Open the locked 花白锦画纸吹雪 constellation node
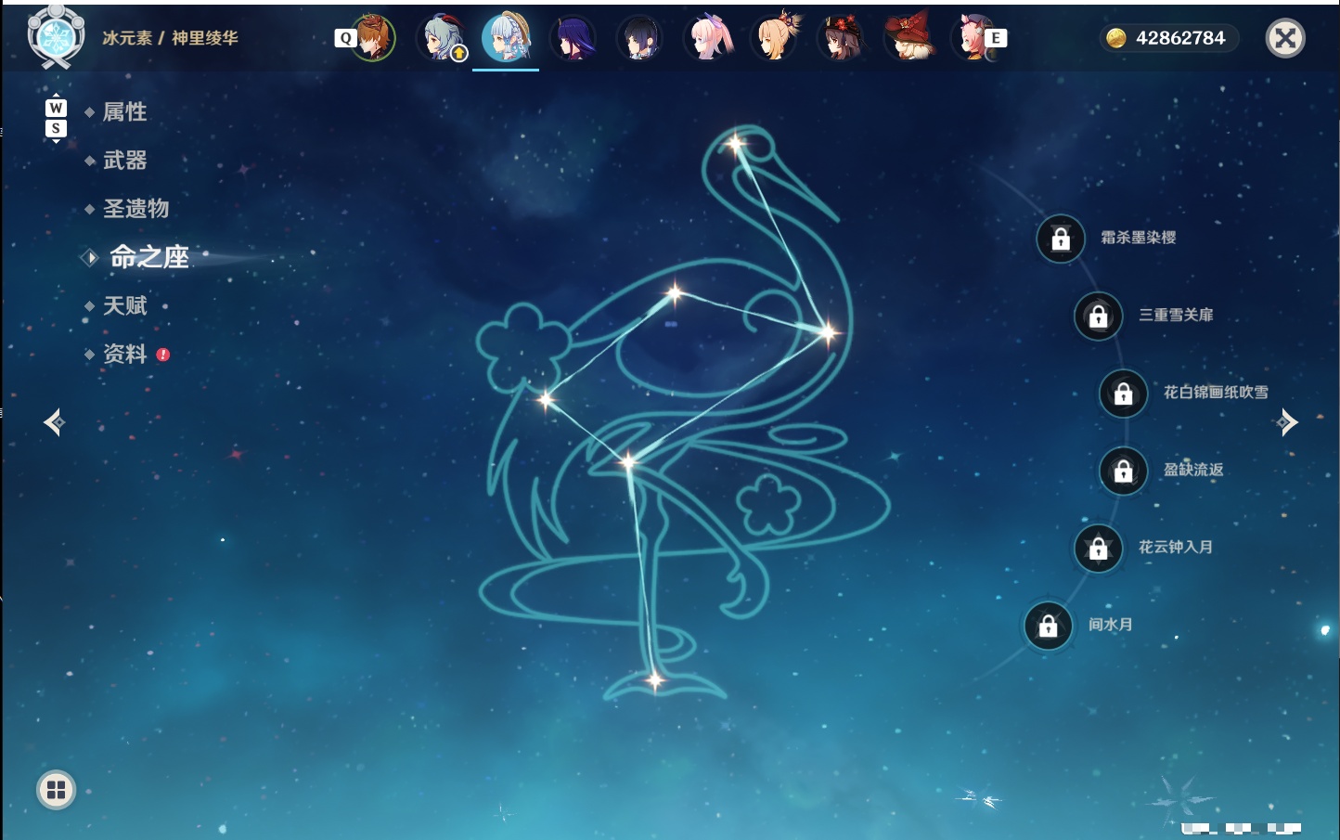This screenshot has height=840, width=1340. [x=1124, y=394]
